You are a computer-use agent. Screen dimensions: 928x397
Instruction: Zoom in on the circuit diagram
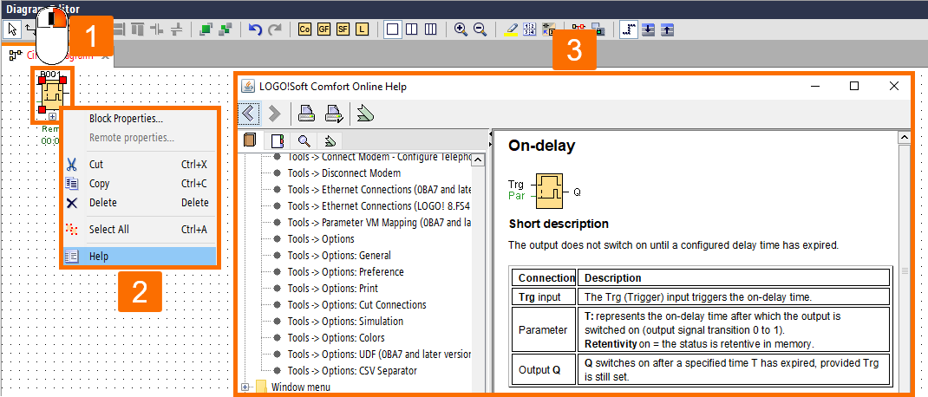(x=461, y=29)
